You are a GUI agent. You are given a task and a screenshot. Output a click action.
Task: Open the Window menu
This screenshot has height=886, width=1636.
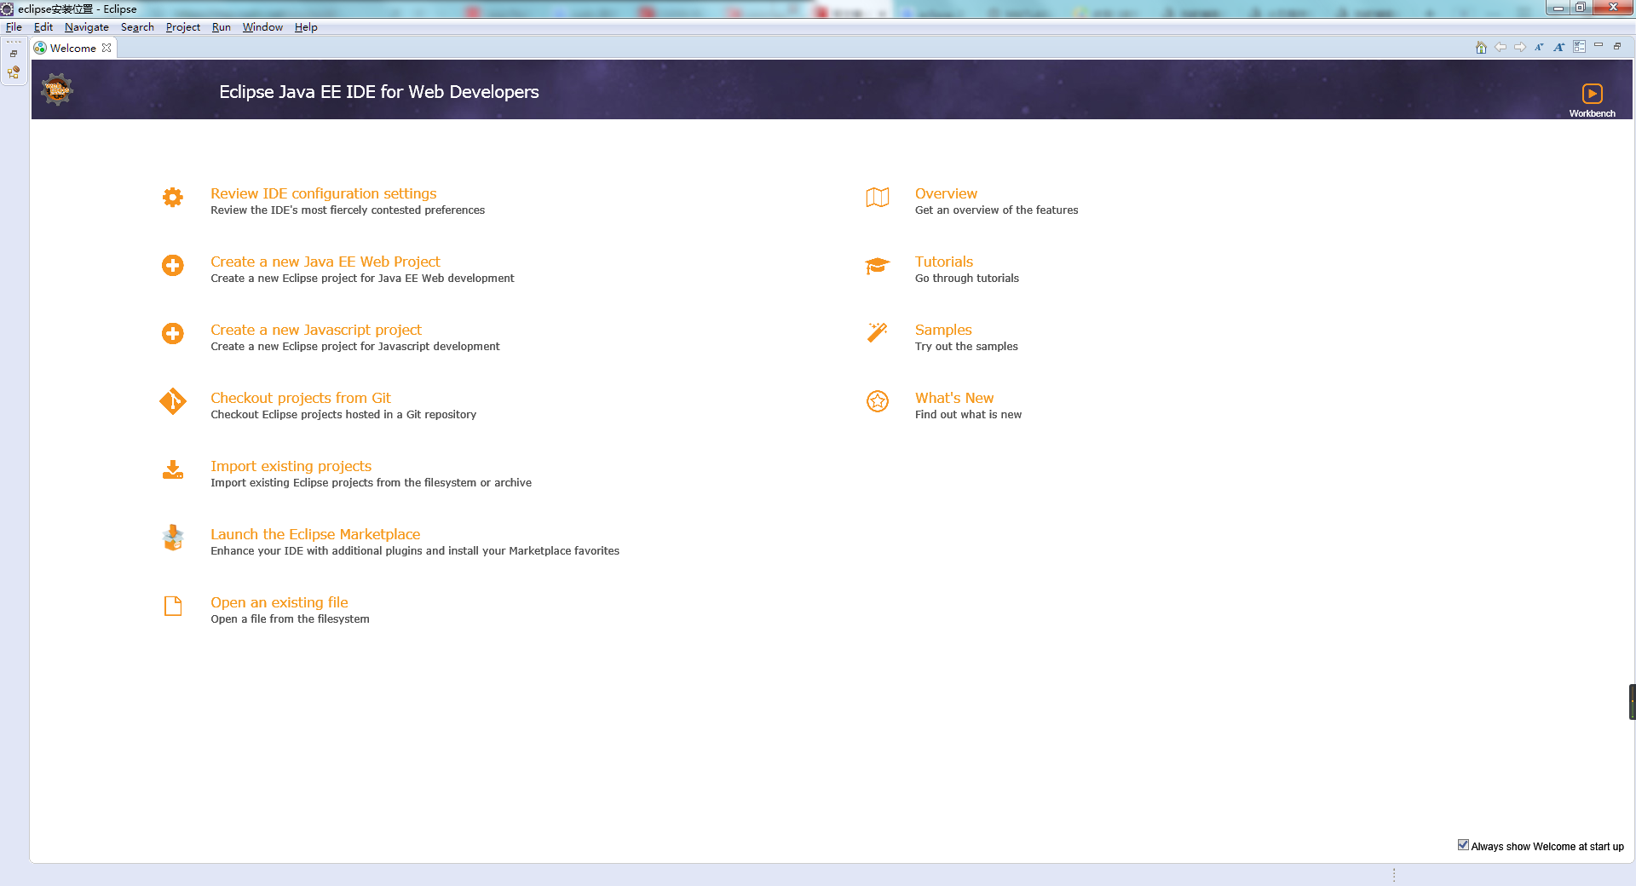click(x=262, y=27)
